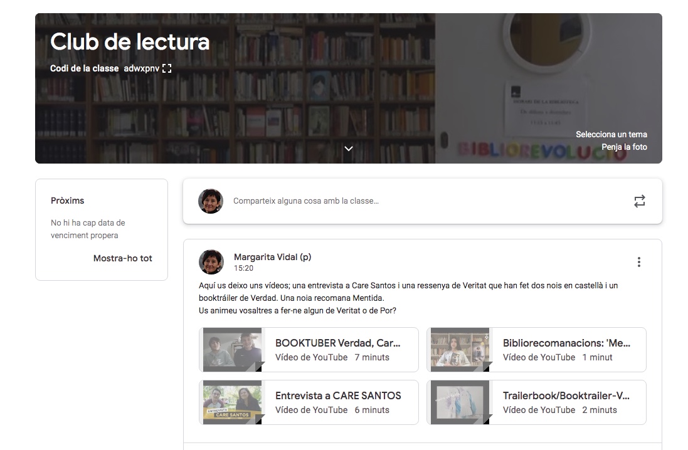Display the class code in full screen
688x450 pixels.
click(167, 68)
